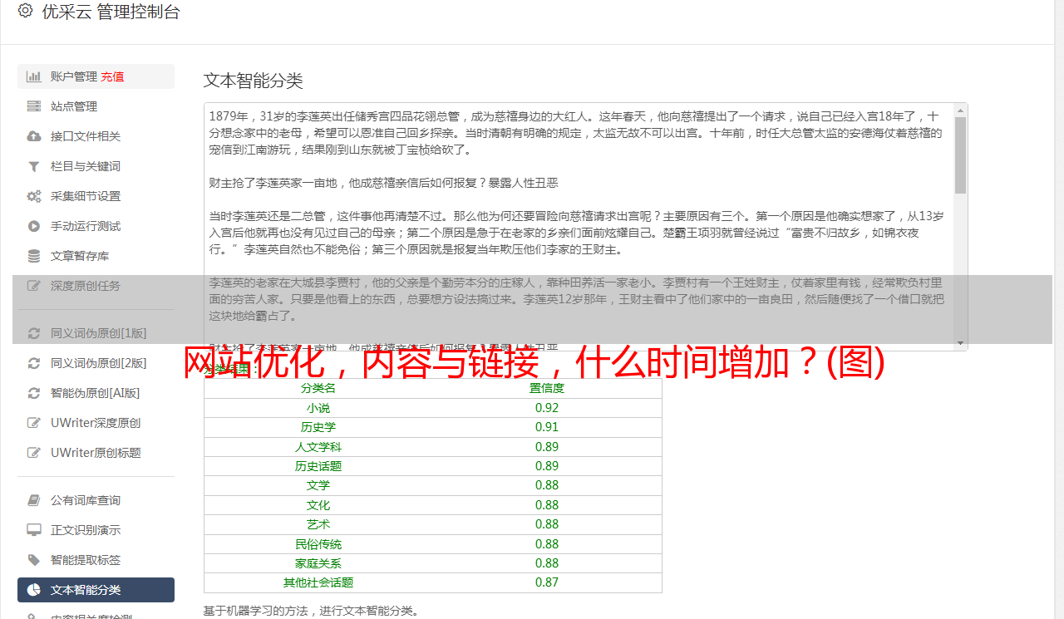Click the 优采云 管理控制台 title

tap(111, 12)
